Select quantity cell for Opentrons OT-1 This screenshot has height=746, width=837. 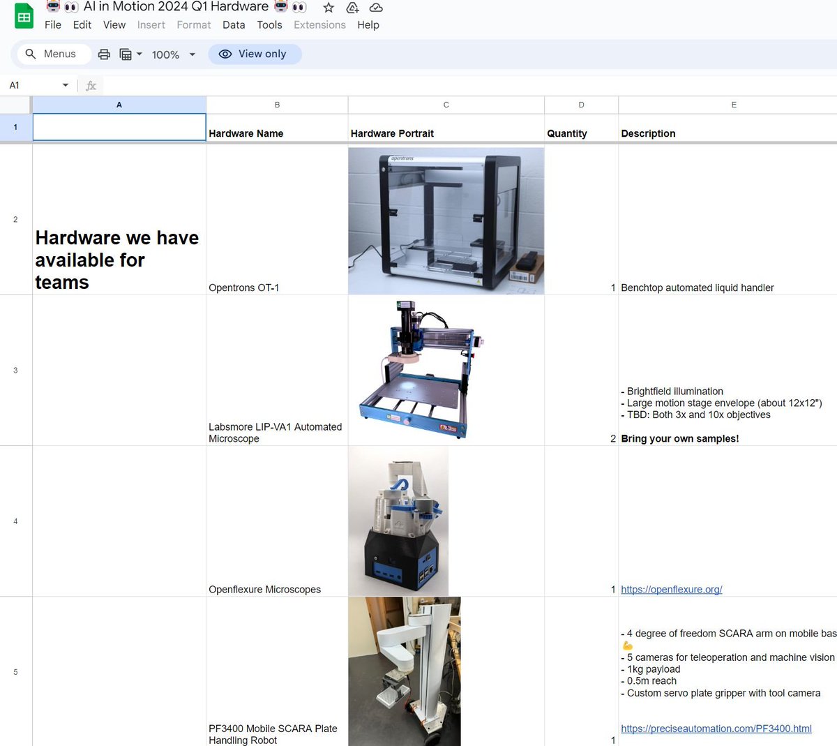pyautogui.click(x=581, y=219)
